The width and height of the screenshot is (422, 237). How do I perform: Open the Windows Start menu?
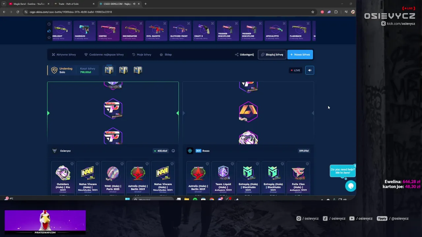pos(127,199)
